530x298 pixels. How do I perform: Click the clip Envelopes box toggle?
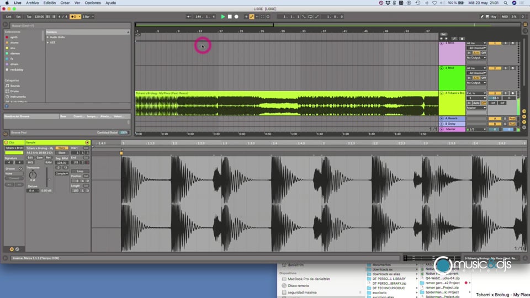17,249
